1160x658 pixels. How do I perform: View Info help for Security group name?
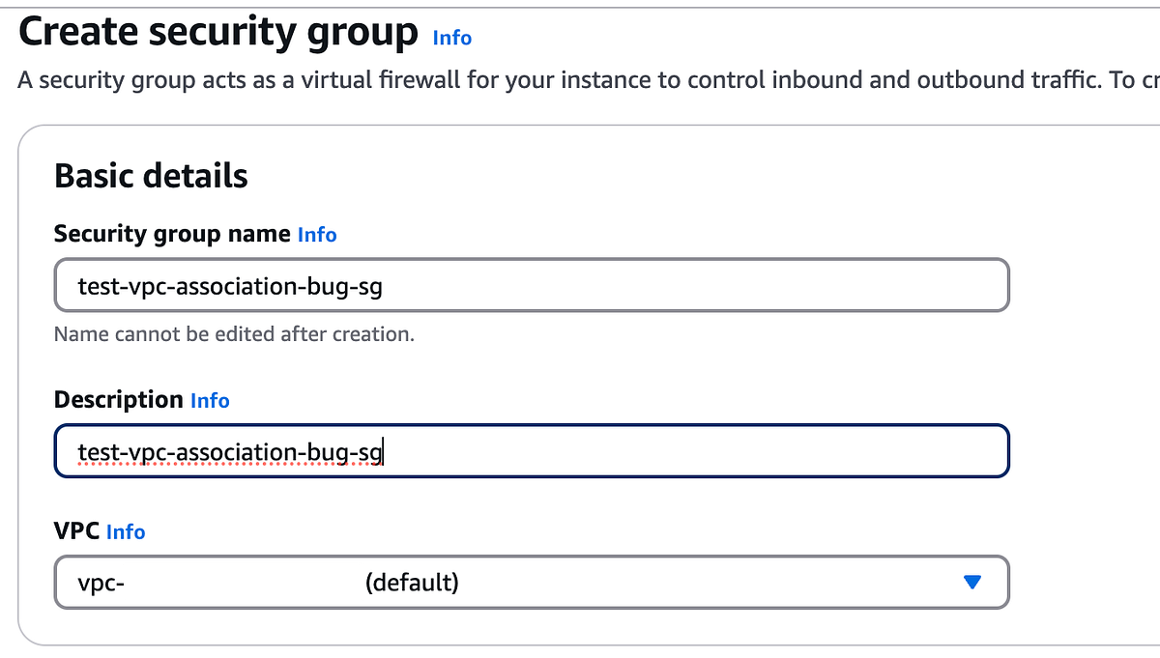coord(317,234)
